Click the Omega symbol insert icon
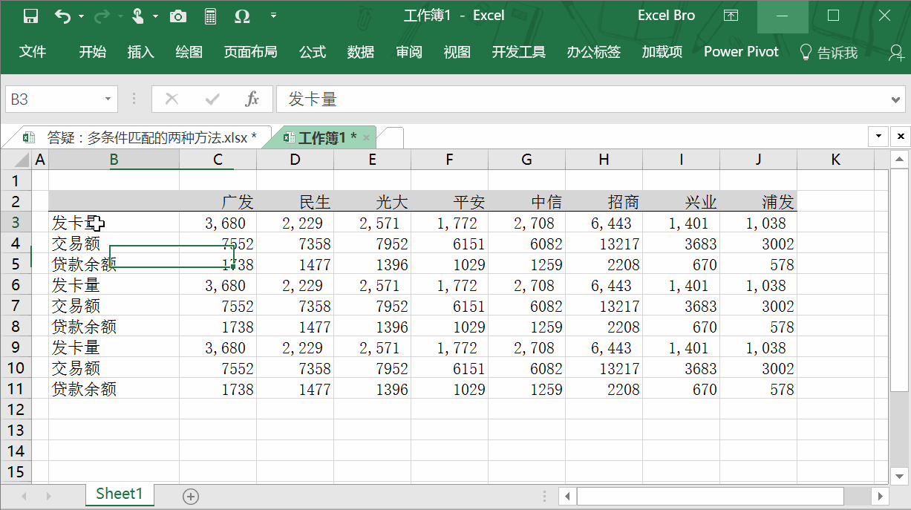 pyautogui.click(x=242, y=16)
